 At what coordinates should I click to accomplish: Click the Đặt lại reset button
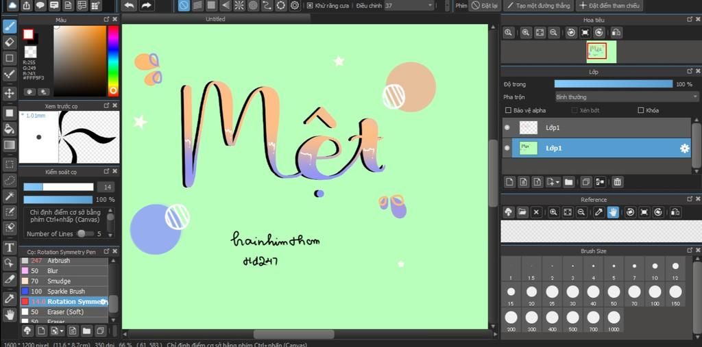point(485,5)
